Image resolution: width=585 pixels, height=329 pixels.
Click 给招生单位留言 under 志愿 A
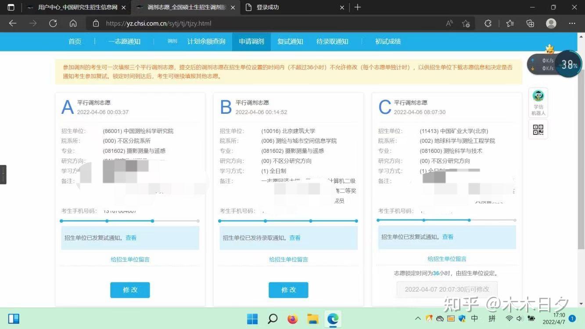130,259
